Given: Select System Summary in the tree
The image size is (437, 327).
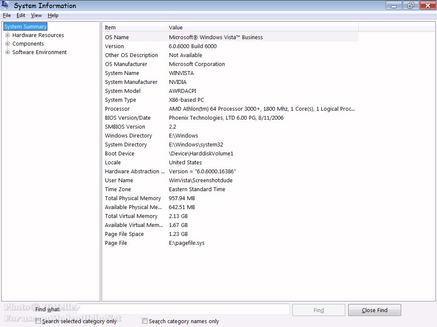Looking at the screenshot, I should pos(25,26).
